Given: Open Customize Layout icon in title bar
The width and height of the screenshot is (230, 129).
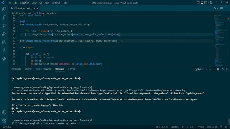Looking at the screenshot, I should click(211, 3).
